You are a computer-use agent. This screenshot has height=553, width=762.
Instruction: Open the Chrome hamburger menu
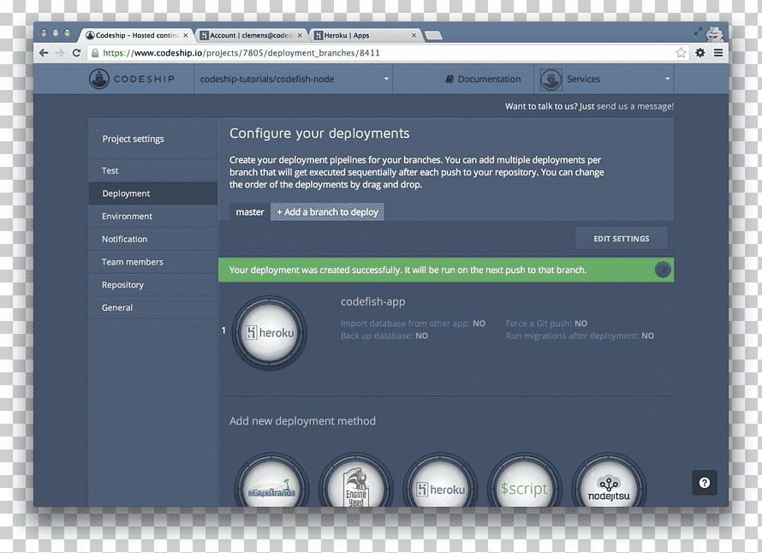point(718,52)
